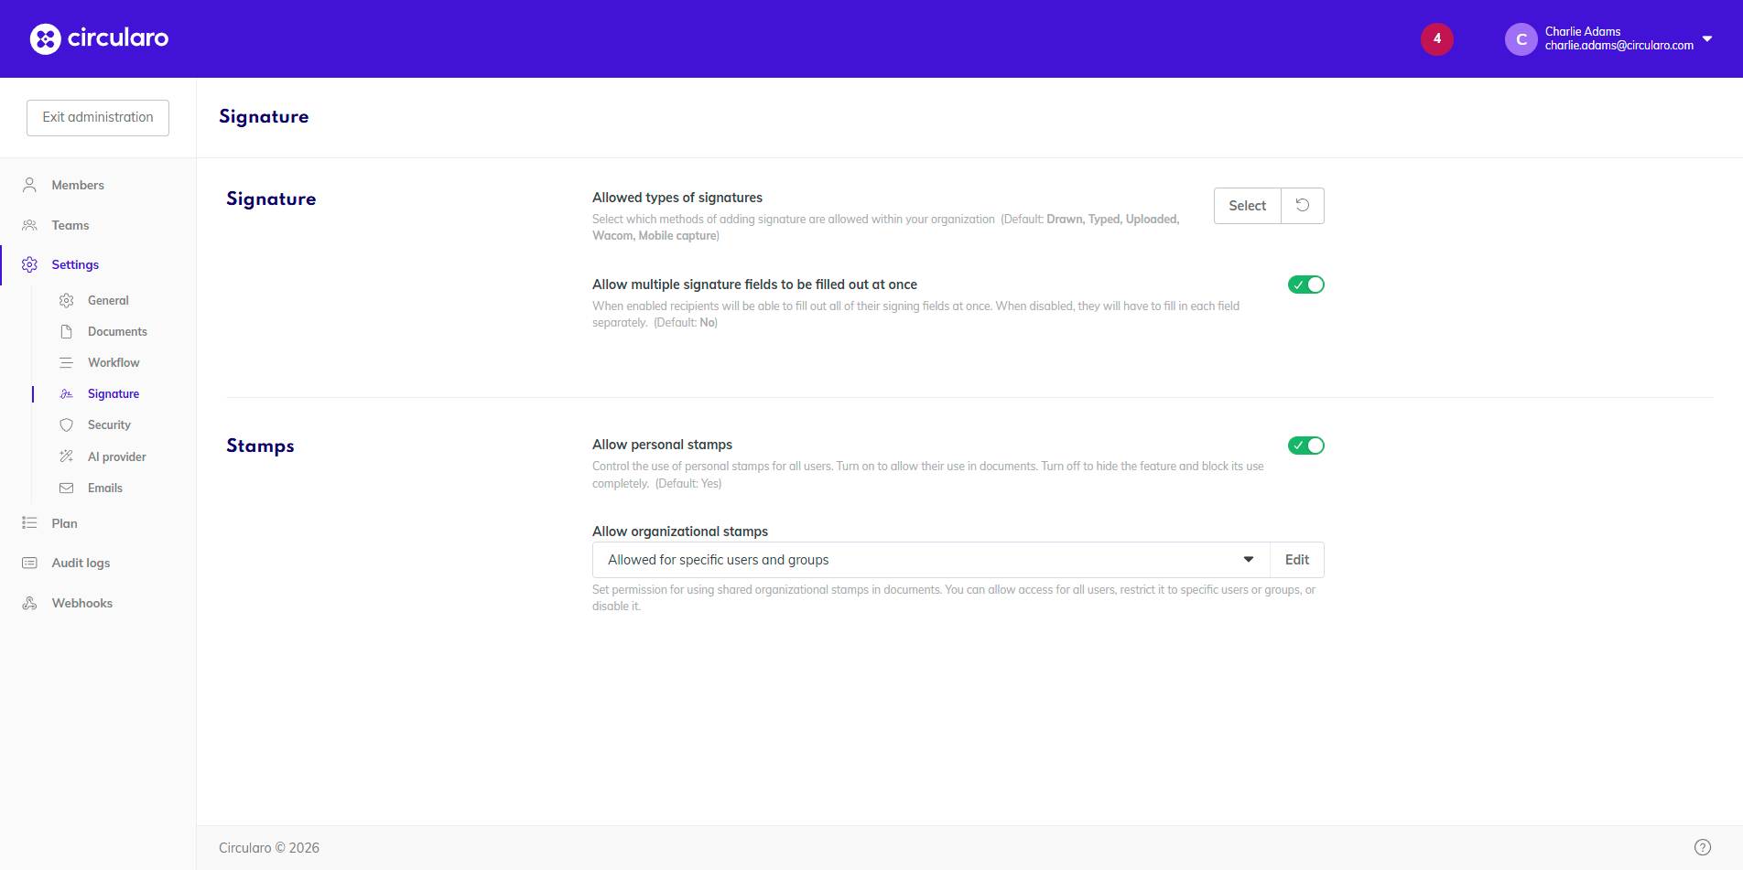1743x870 pixels.
Task: Turn off Allow personal stamps toggle
Action: [1305, 446]
